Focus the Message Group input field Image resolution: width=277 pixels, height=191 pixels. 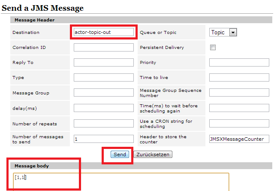point(103,93)
